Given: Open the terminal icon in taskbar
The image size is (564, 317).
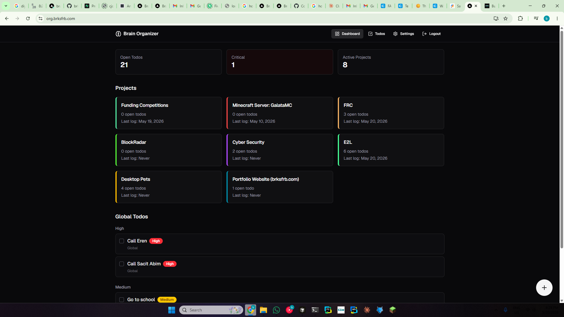Looking at the screenshot, I should coord(315,310).
